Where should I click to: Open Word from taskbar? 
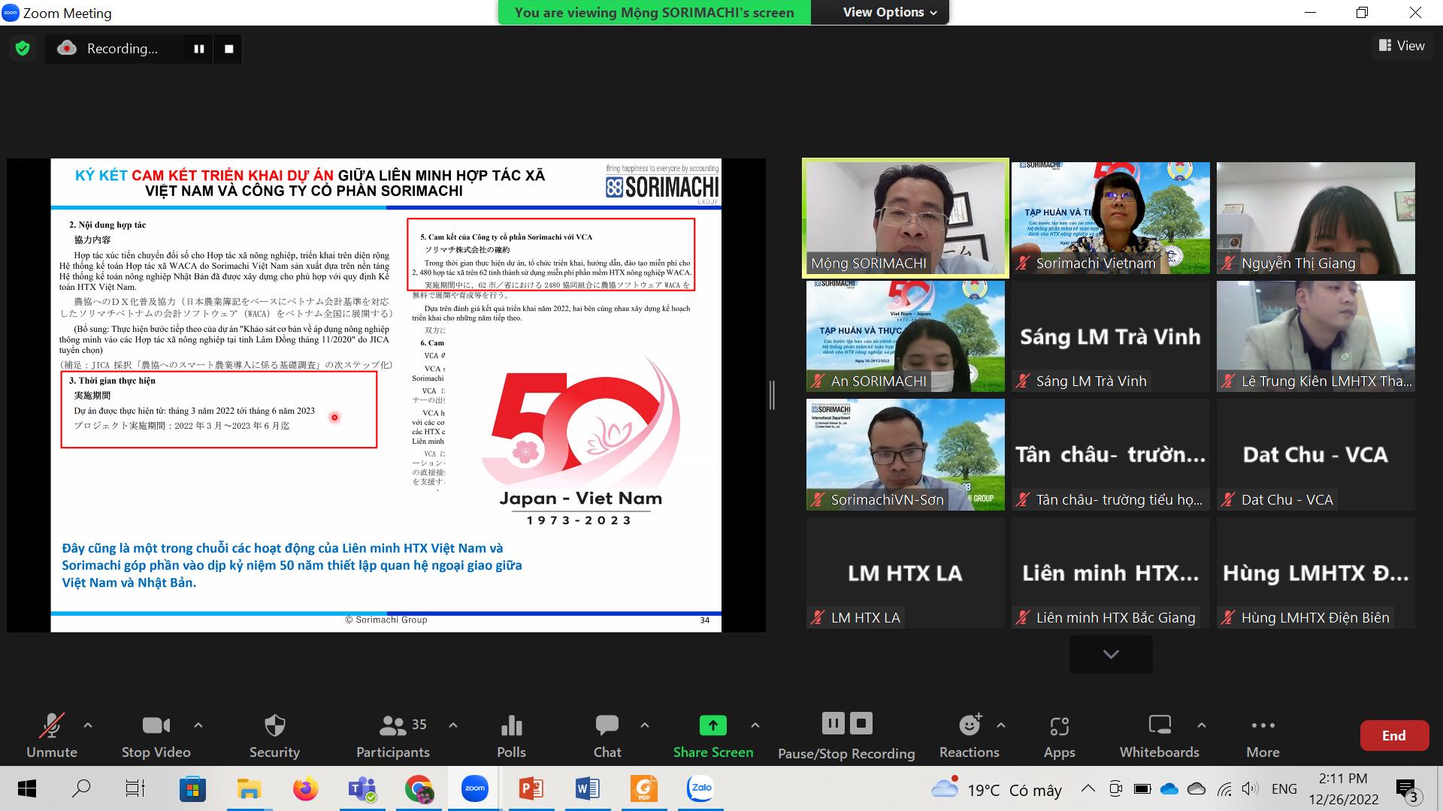click(x=588, y=788)
